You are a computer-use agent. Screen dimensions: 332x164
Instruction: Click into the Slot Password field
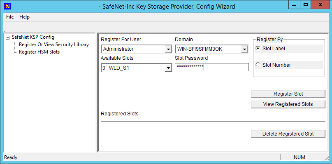(x=212, y=67)
